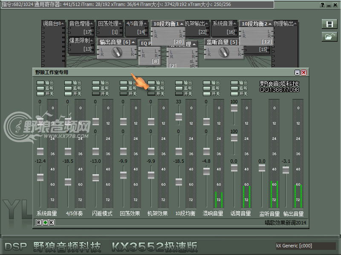
Task: Click the 回荡效果 bottom fader at -9.9
Action: click(x=123, y=175)
